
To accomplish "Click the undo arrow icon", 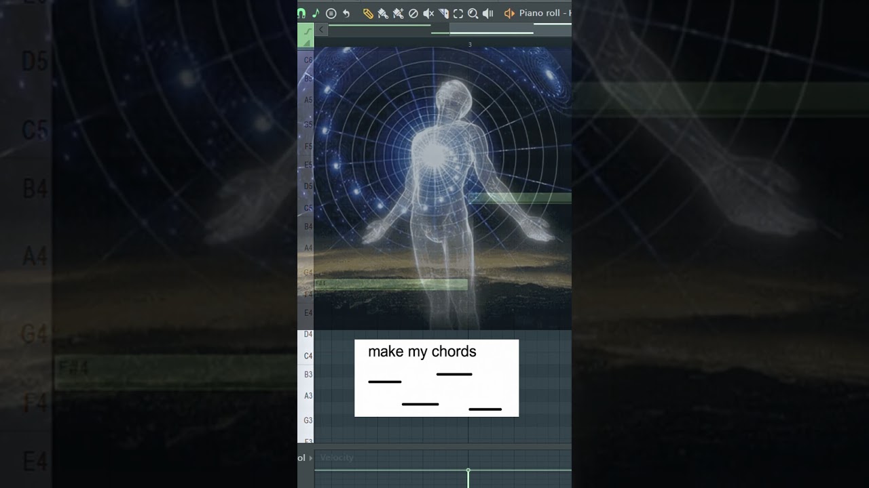I will pos(346,13).
